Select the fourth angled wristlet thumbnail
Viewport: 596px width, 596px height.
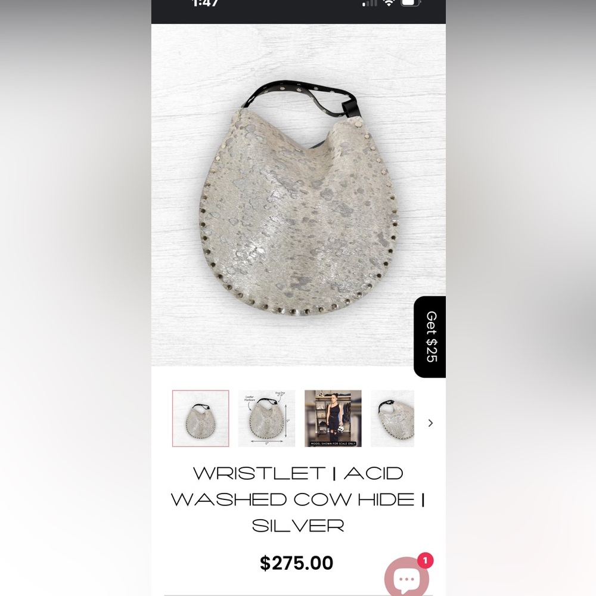pyautogui.click(x=392, y=418)
